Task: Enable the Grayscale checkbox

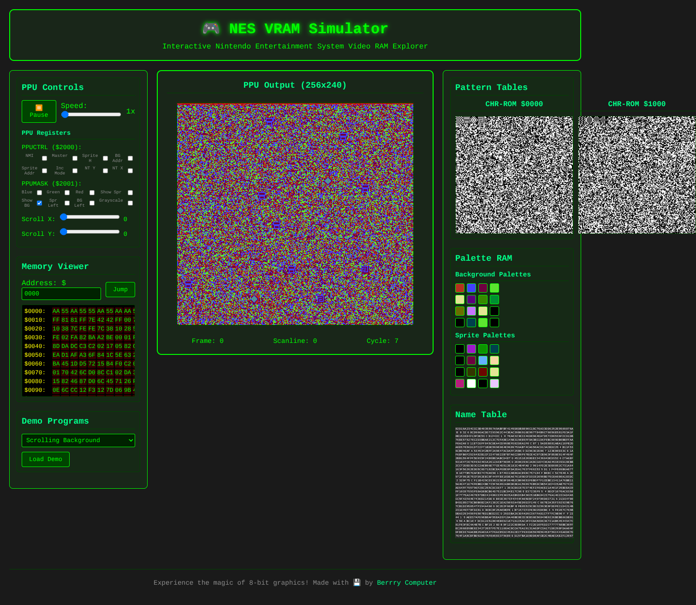Action: (130, 203)
